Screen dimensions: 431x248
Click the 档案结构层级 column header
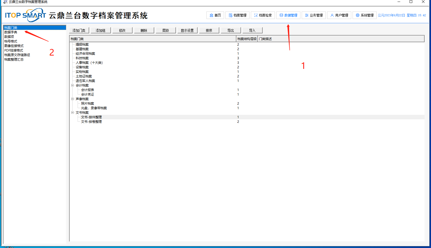[247, 39]
